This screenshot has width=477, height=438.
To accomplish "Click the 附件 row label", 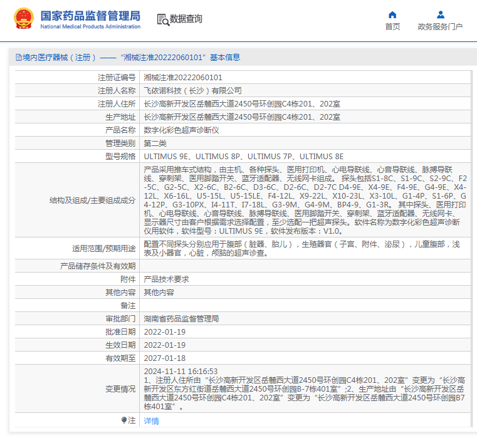I will (128, 279).
